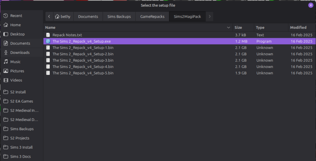Click the S2 EA Games folder icon
The width and height of the screenshot is (316, 161).
6,101
